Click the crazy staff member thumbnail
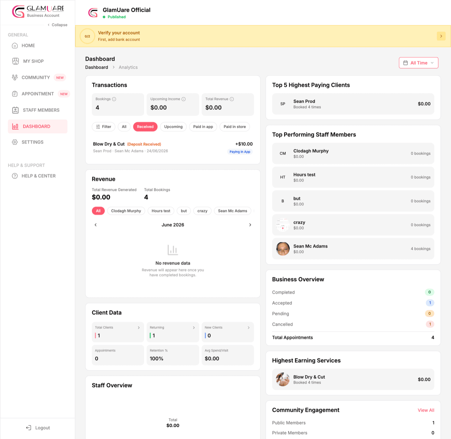This screenshot has width=451, height=439. point(283,225)
